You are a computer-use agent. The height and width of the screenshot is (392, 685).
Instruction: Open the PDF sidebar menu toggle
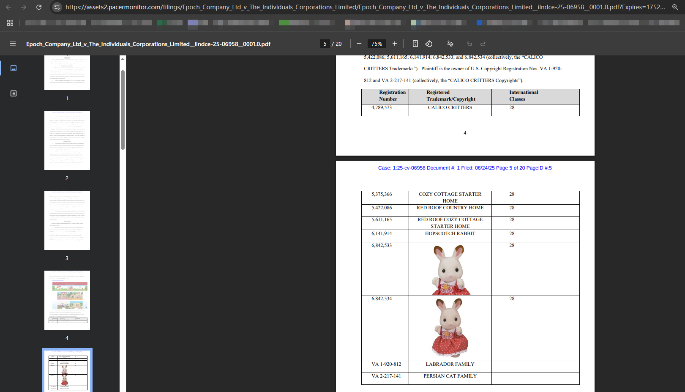pos(13,44)
